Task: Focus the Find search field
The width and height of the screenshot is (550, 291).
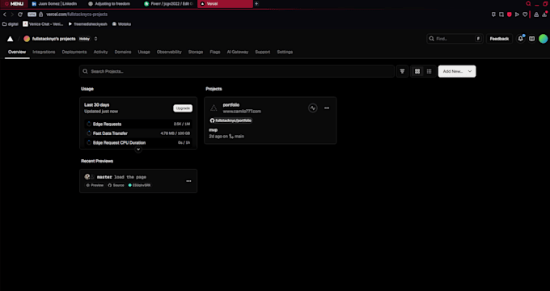Action: pos(455,39)
